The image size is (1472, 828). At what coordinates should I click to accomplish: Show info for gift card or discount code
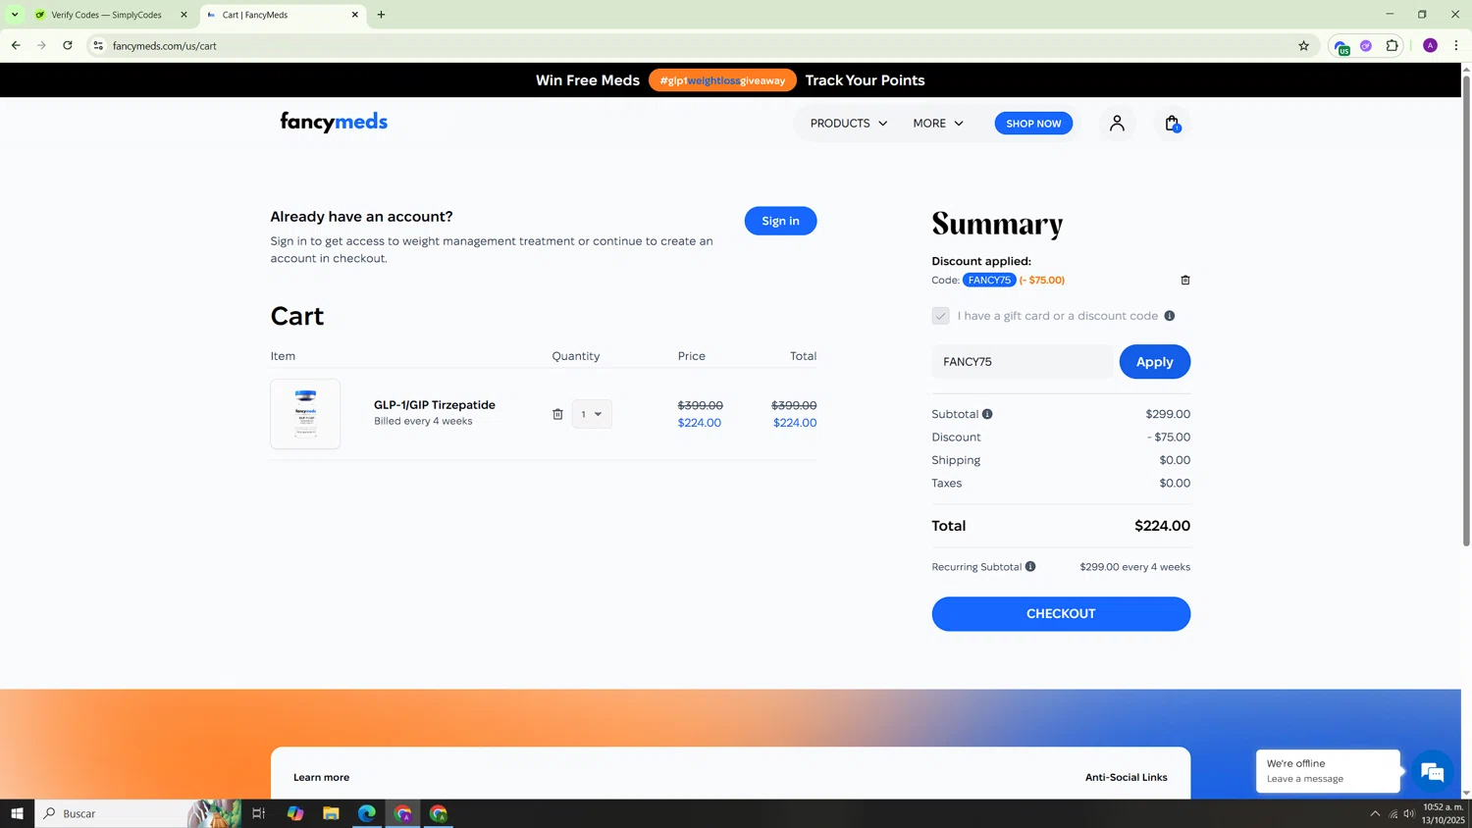pyautogui.click(x=1169, y=316)
